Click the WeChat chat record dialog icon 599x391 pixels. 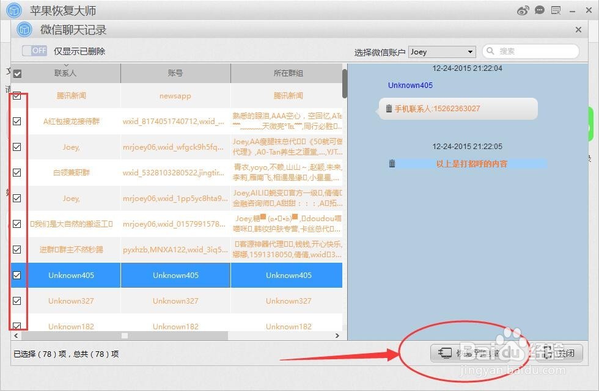[24, 29]
